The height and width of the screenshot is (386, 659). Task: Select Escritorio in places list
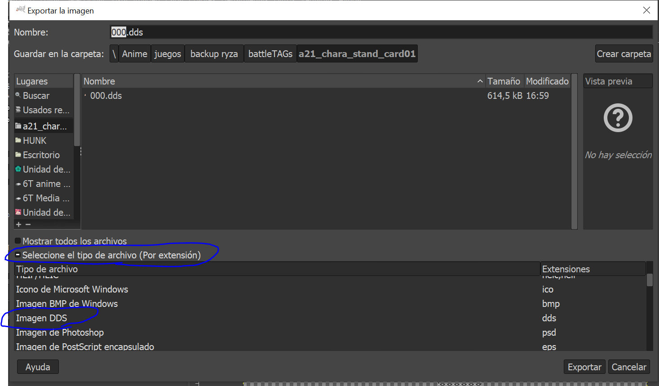[41, 155]
